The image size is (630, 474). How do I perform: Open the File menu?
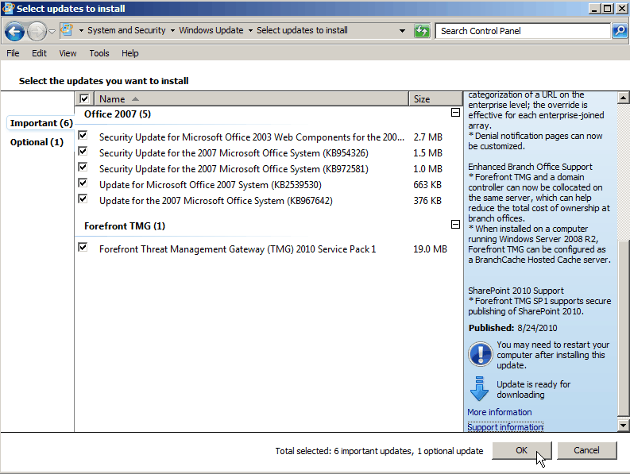tap(13, 53)
